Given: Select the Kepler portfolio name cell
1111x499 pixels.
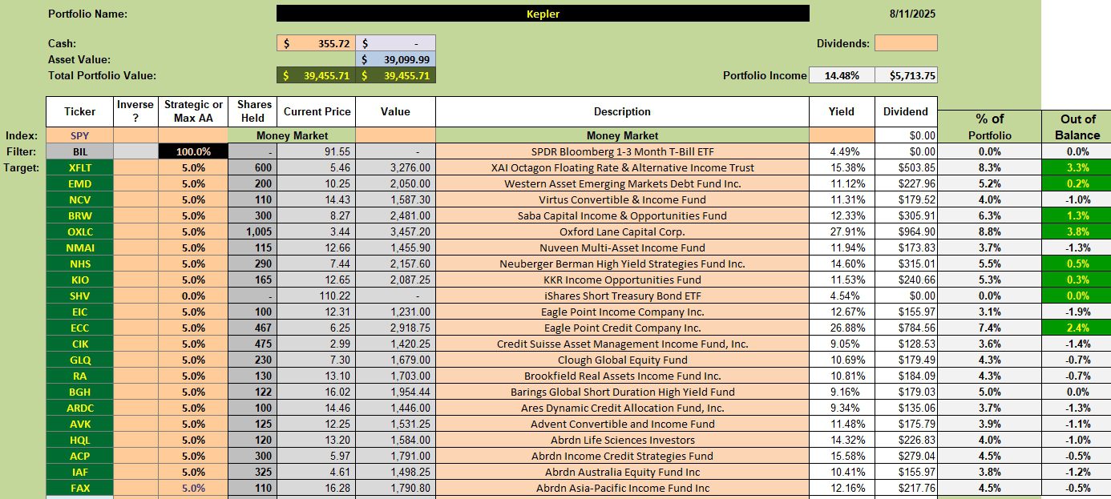Looking at the screenshot, I should tap(543, 14).
